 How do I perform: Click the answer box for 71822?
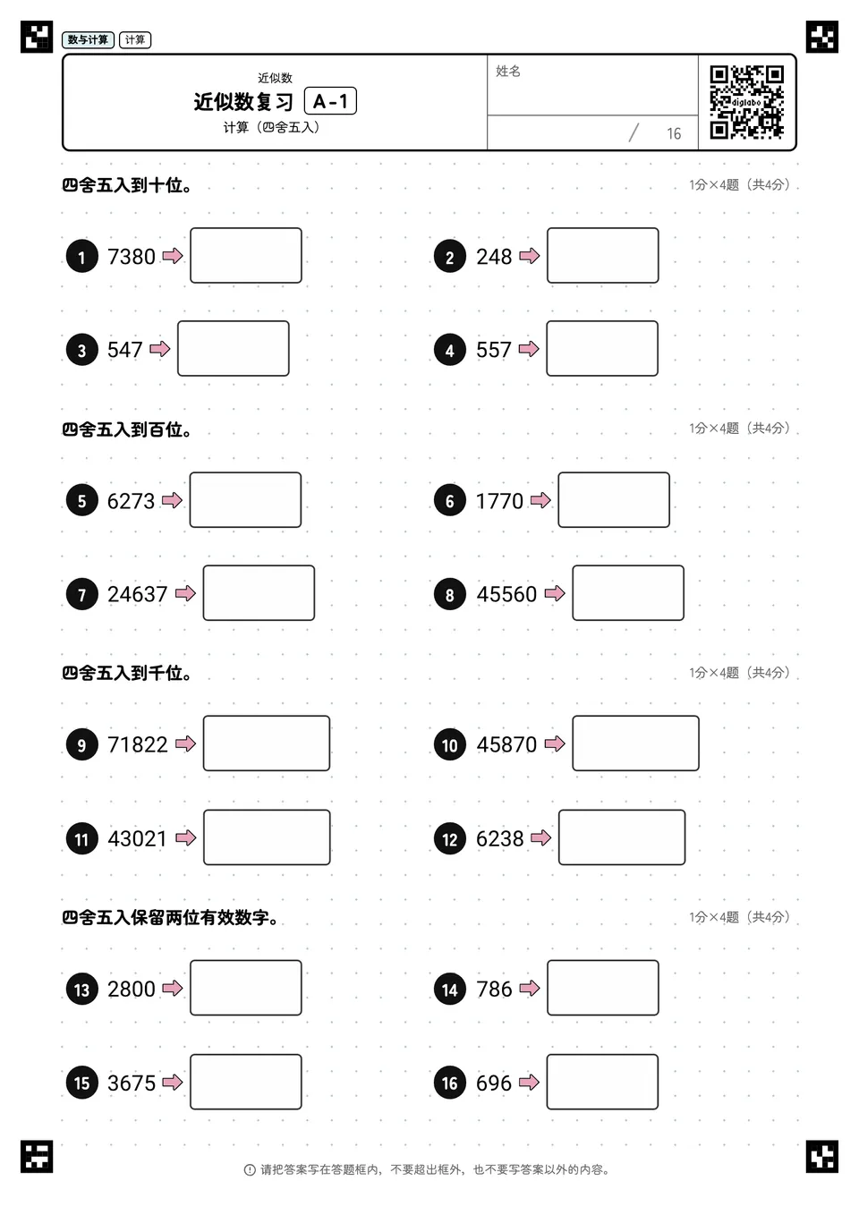point(267,743)
